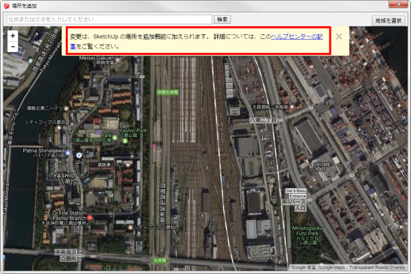Click the Meisei Gakuen school marker

[118, 60]
